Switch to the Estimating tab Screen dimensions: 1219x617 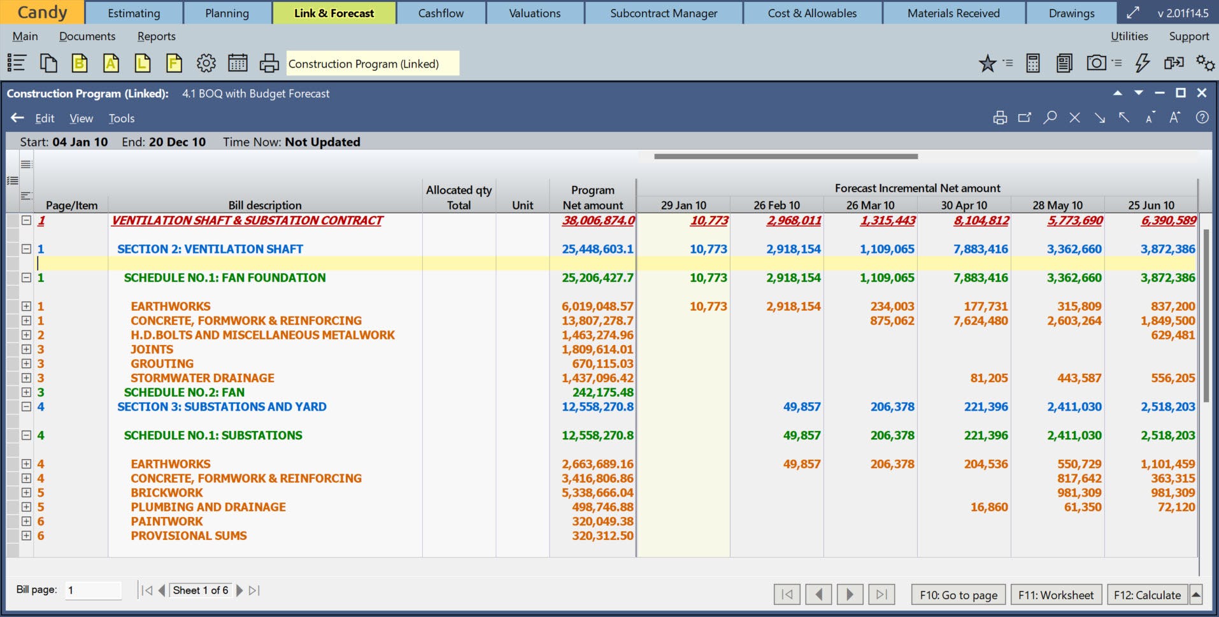[134, 13]
